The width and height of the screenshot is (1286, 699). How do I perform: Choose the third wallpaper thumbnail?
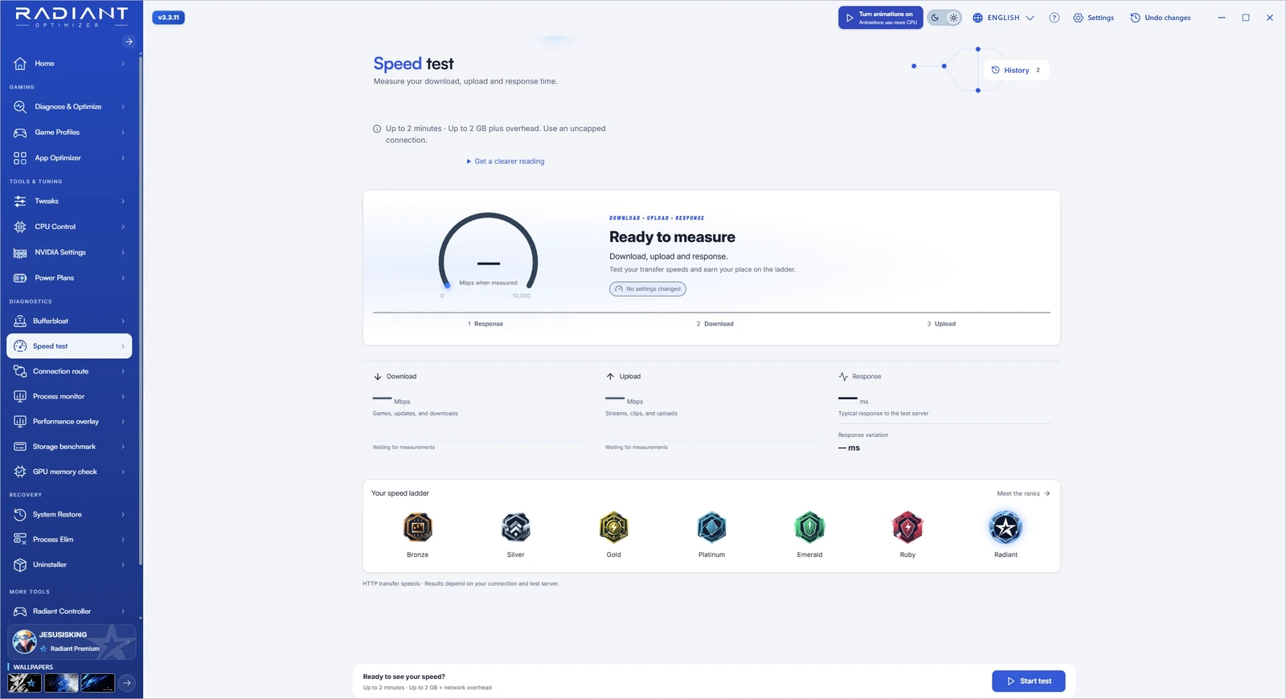(97, 683)
